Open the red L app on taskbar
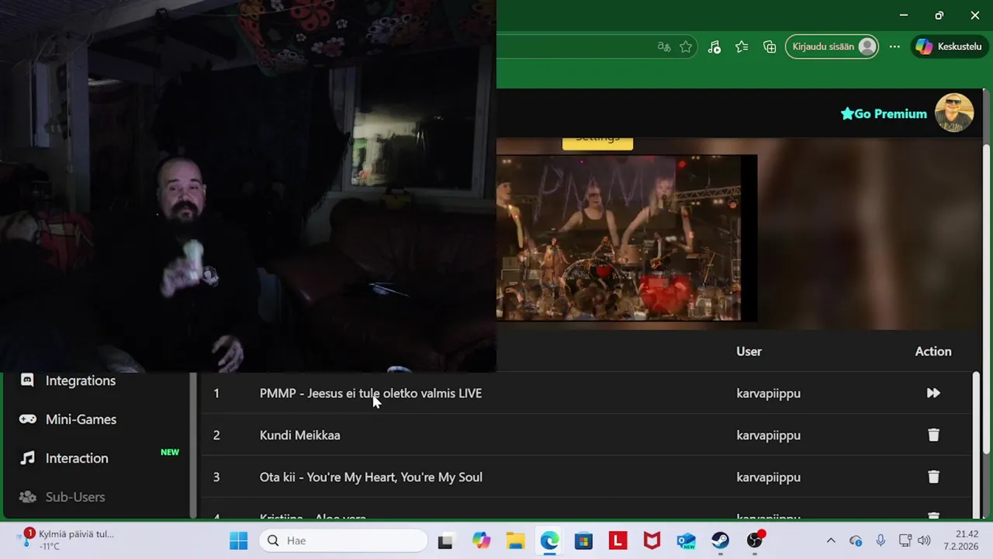 (618, 540)
